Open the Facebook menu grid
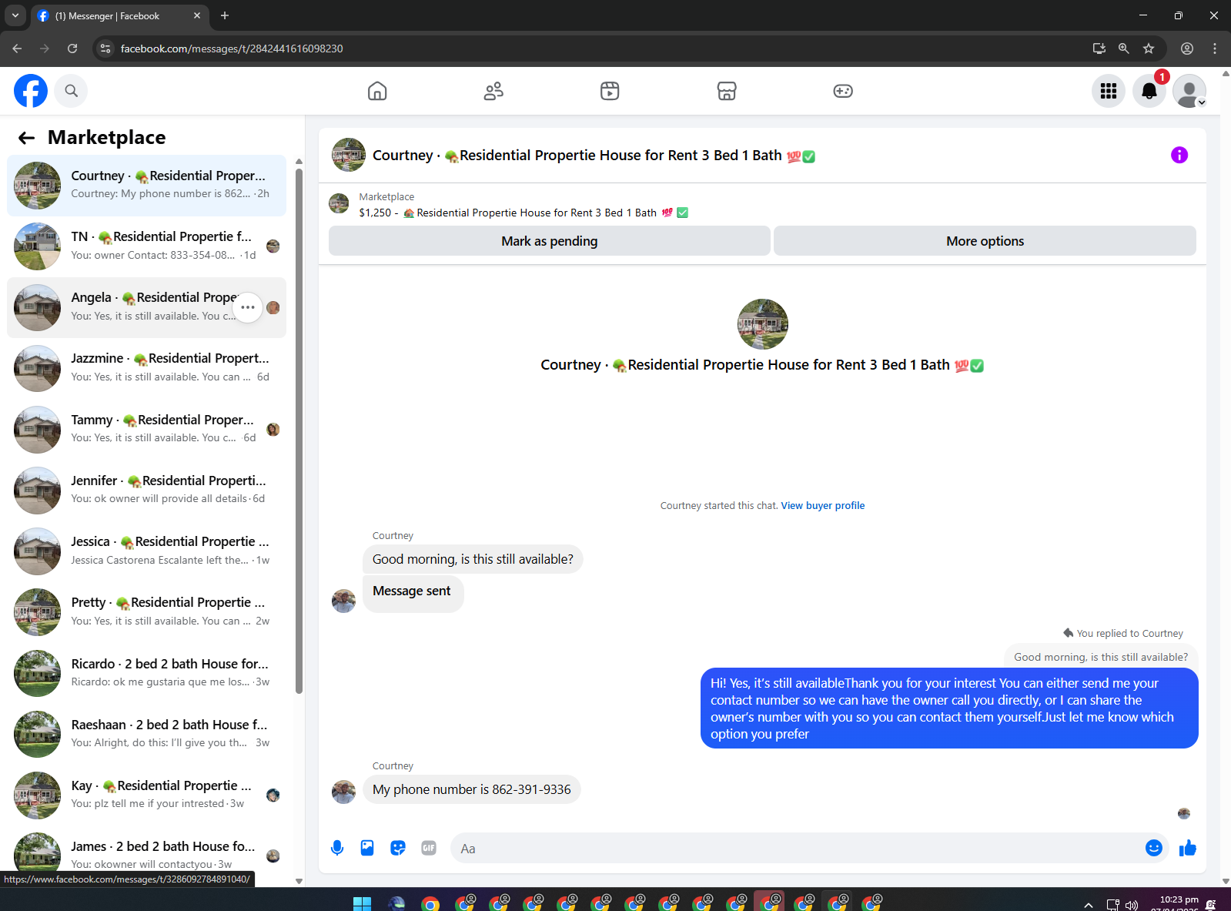1231x911 pixels. click(x=1109, y=91)
